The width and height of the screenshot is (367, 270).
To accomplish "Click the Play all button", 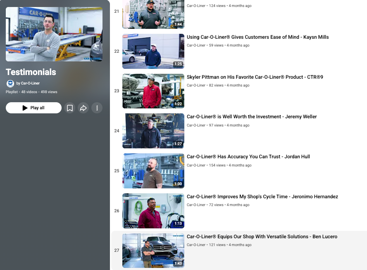I will tap(33, 108).
